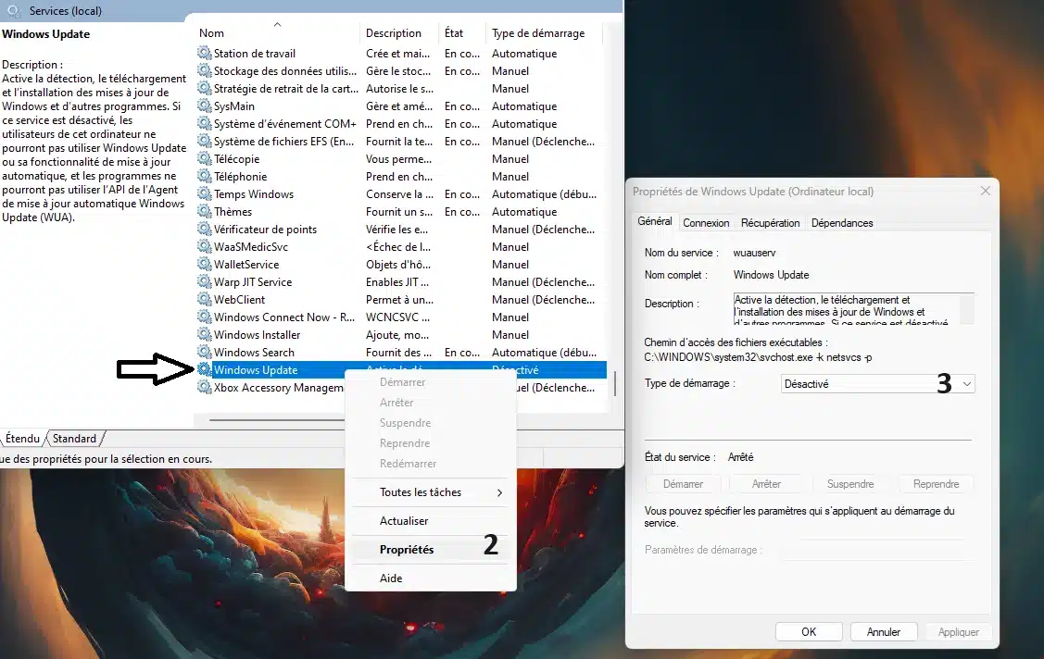Switch to the Récupération tab

coord(771,223)
